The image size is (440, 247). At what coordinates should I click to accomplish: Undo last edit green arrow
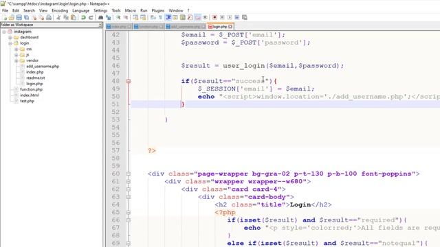pyautogui.click(x=83, y=17)
